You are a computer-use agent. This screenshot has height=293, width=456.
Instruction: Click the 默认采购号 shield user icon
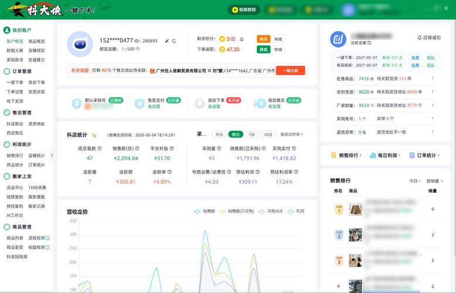(x=77, y=104)
